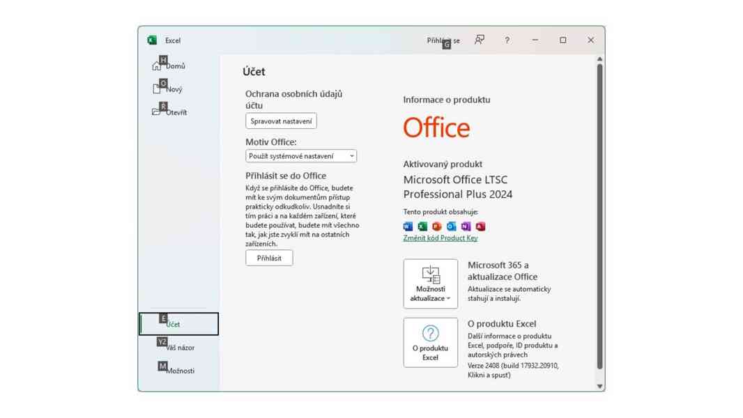This screenshot has width=743, height=418.
Task: Click the folder icon beside Otevřít
Action: point(156,112)
